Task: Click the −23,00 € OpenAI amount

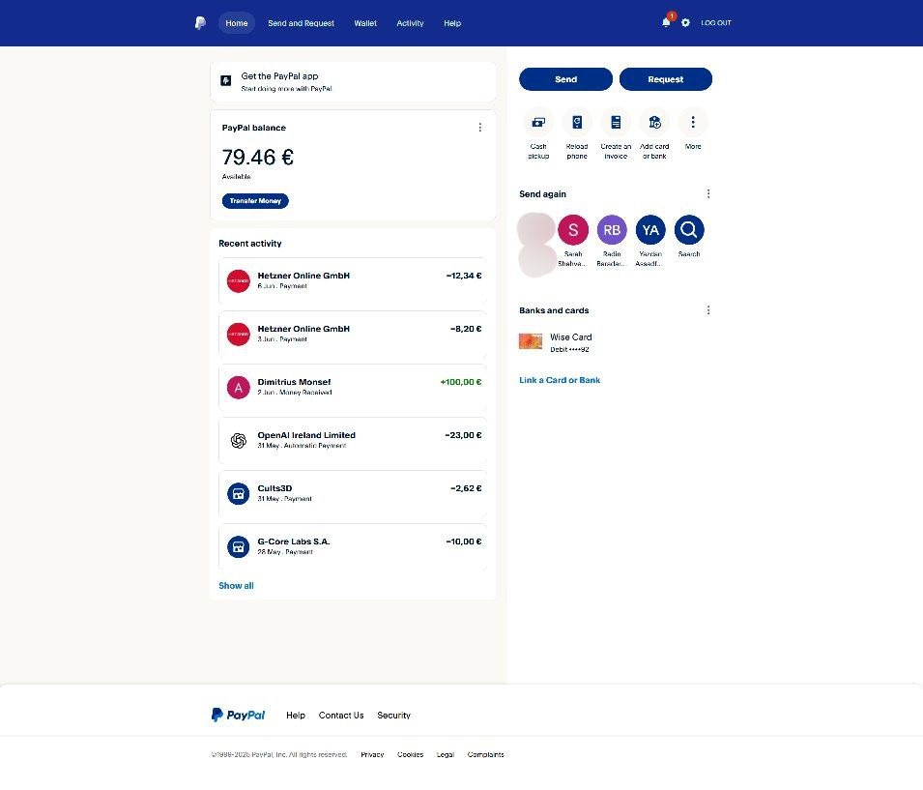Action: pyautogui.click(x=463, y=435)
